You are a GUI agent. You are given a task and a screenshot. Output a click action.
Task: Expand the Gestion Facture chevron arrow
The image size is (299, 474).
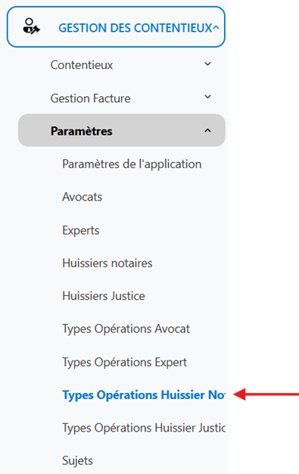(207, 97)
